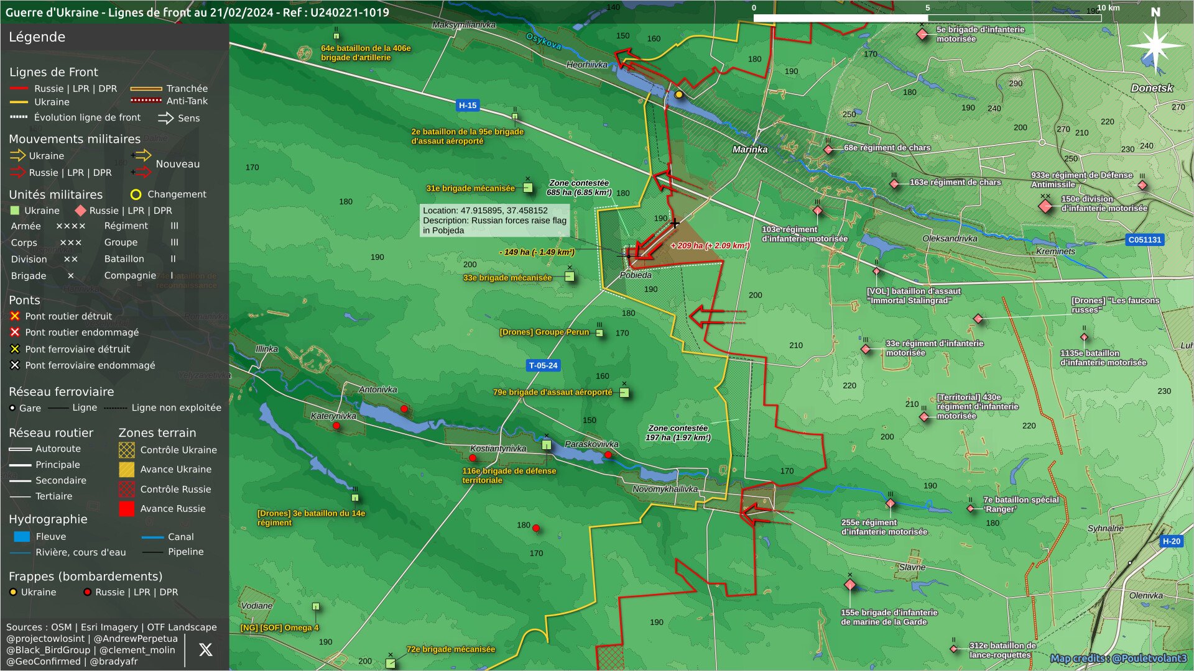The height and width of the screenshot is (671, 1194).
Task: Click the 7e bataillon spécial 'Ranger' label
Action: point(1020,504)
